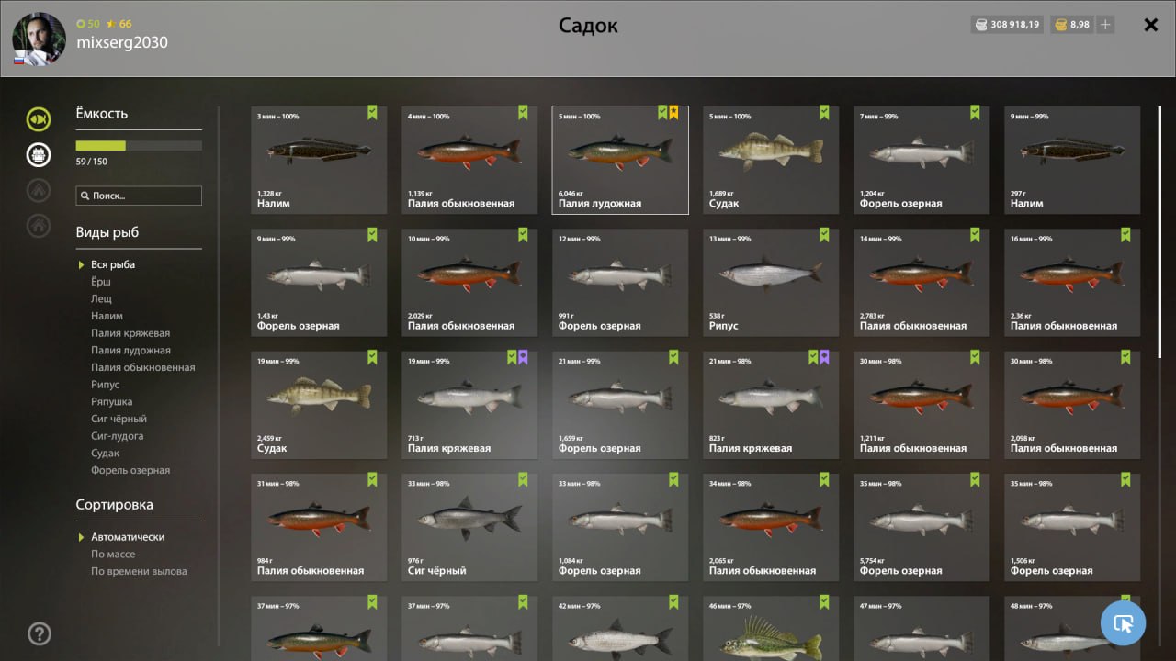Image resolution: width=1176 pixels, height=661 pixels.
Task: Click the house-shaped sidebar icon
Action: coord(39,225)
